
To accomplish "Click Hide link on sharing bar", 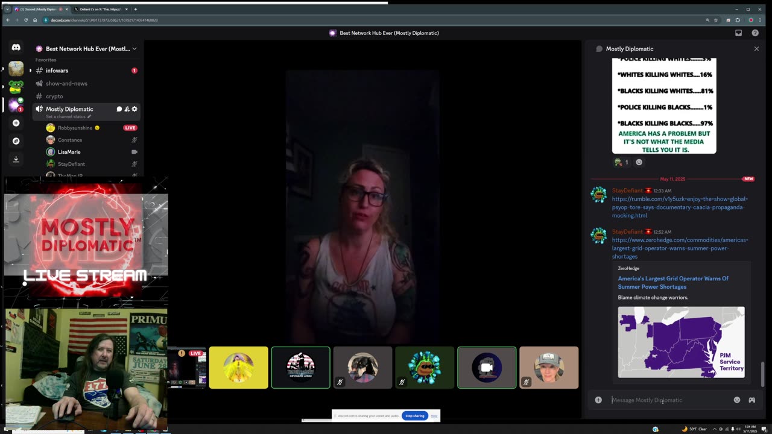I will coord(434,416).
